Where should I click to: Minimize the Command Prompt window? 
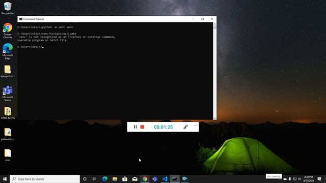[x=194, y=19]
